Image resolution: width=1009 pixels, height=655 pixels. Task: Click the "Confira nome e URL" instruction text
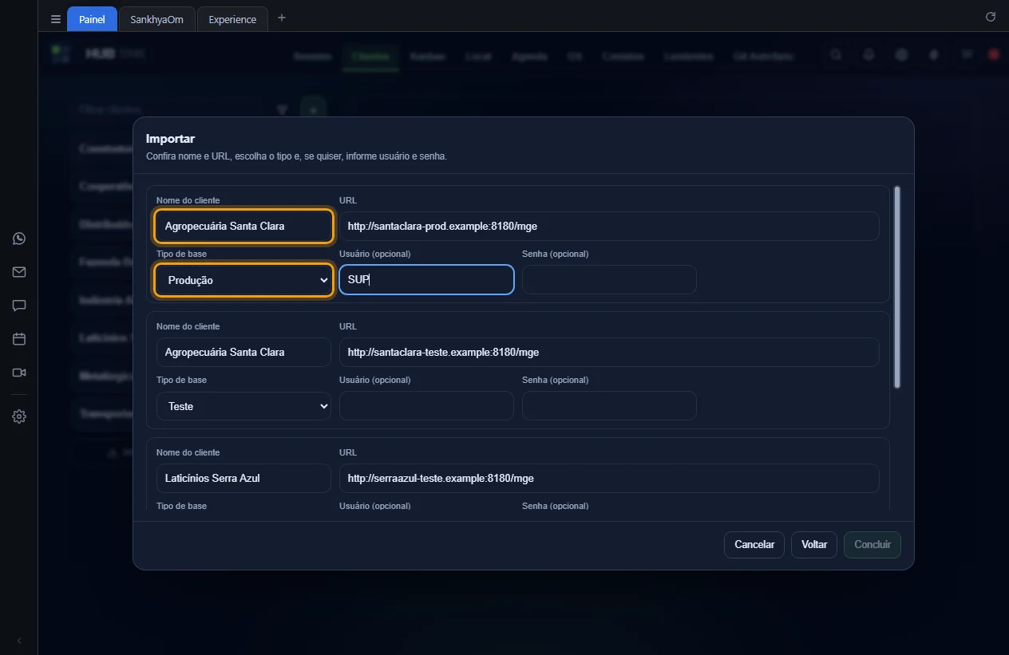pos(296,156)
